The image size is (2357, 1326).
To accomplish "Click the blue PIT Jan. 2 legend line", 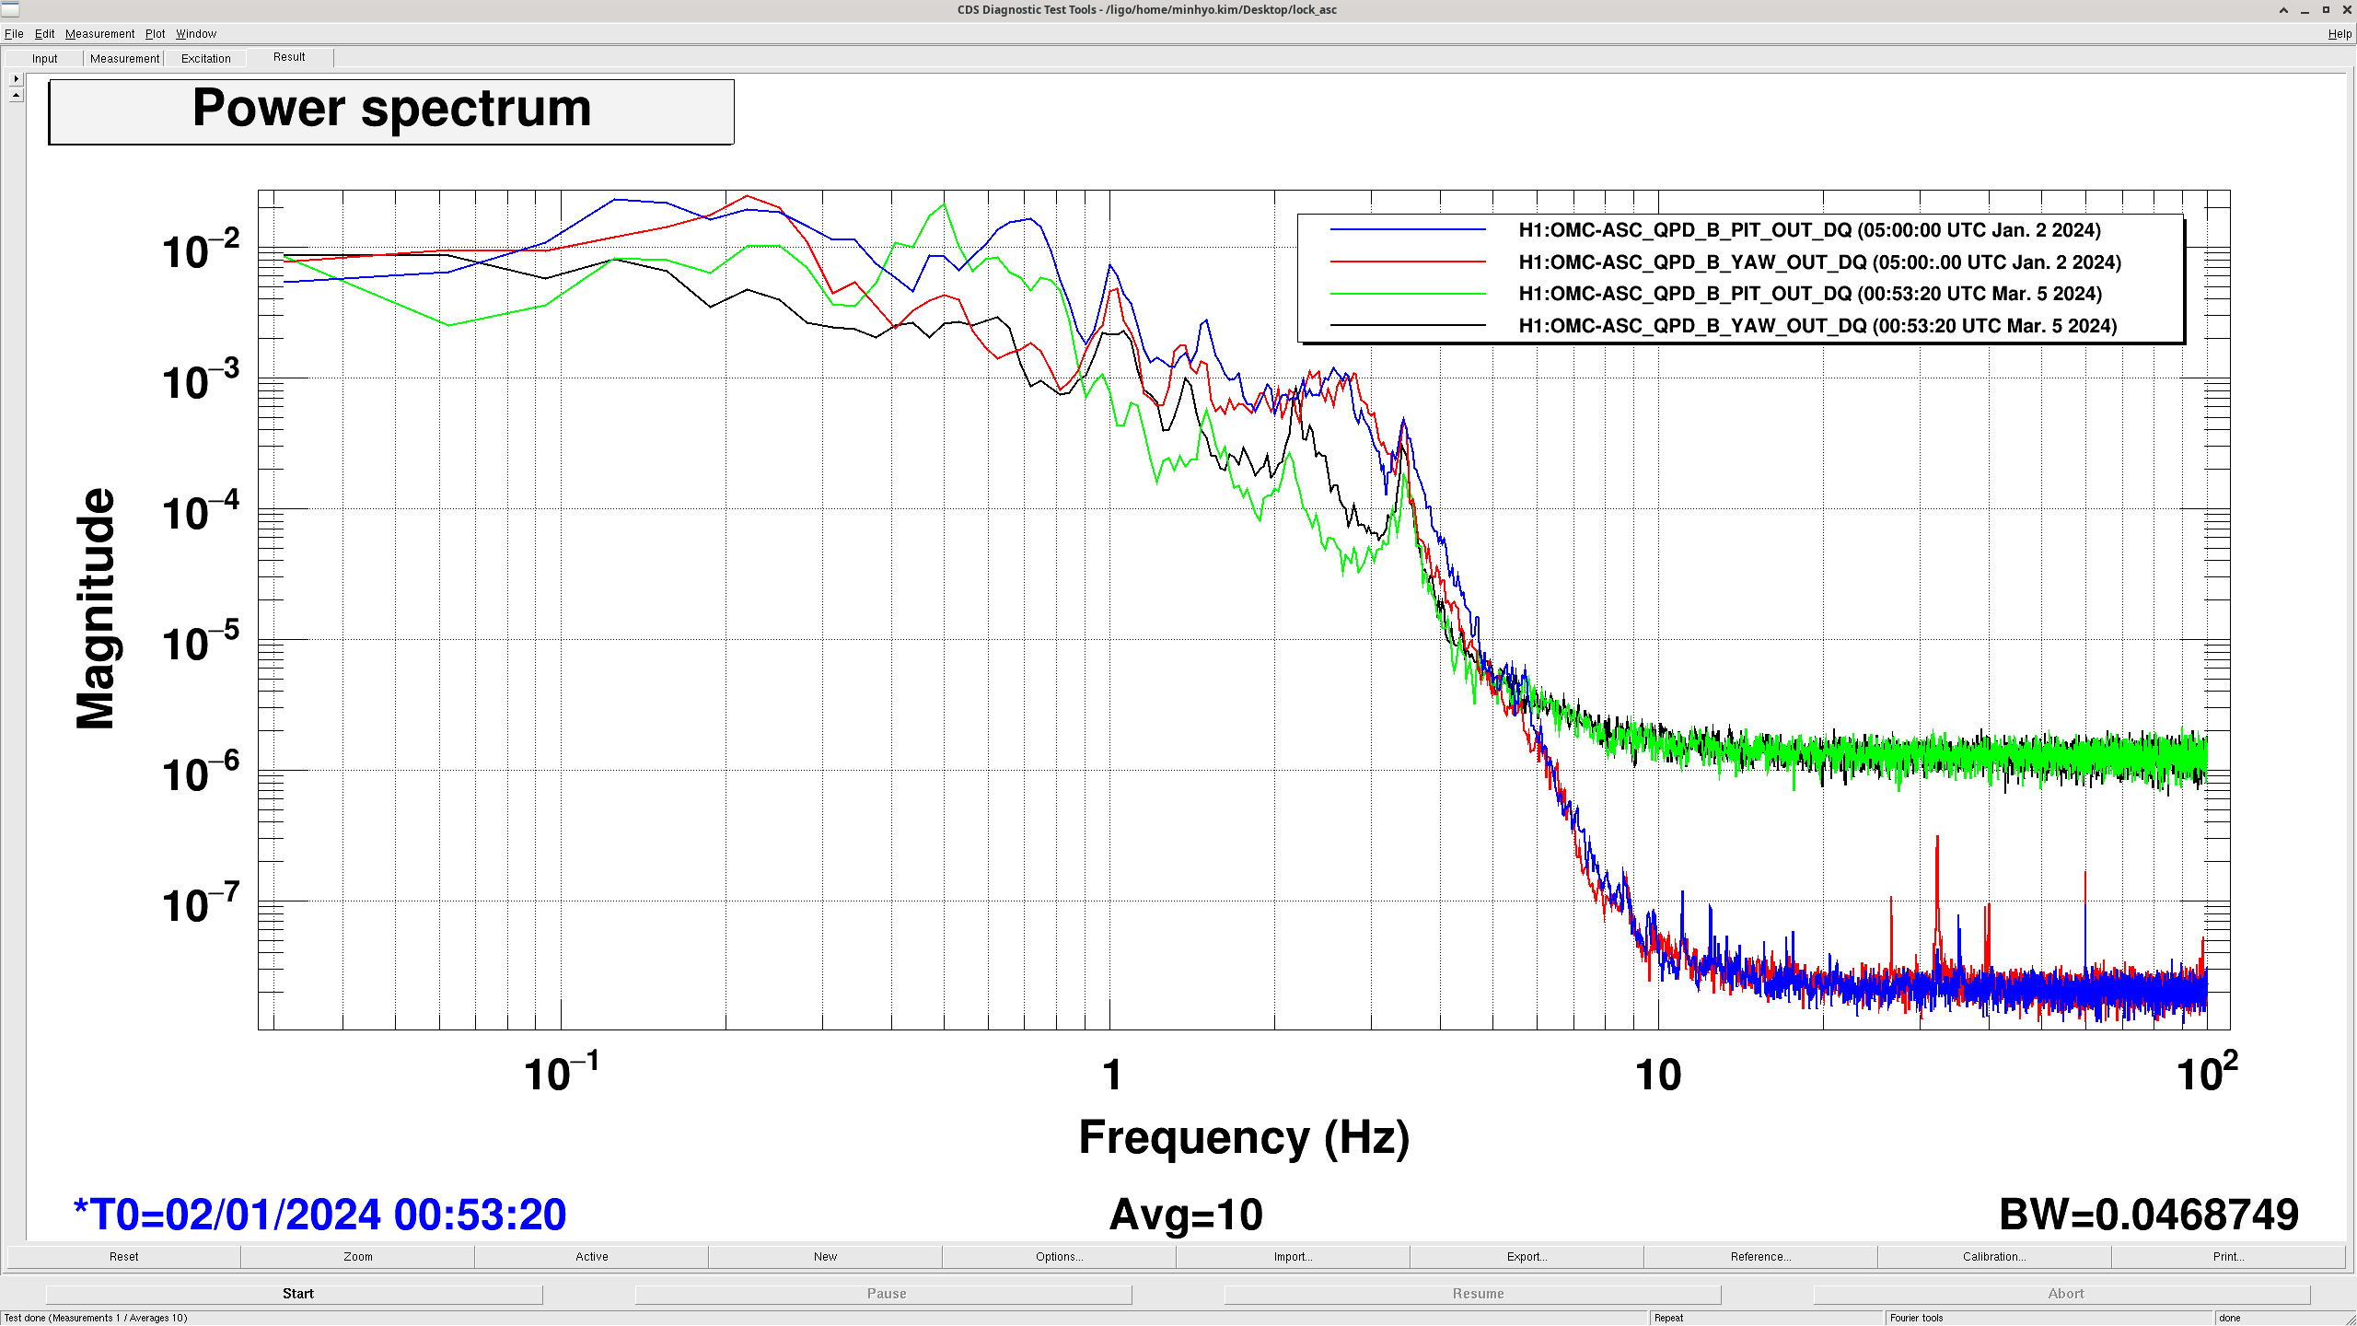I will click(x=1407, y=229).
